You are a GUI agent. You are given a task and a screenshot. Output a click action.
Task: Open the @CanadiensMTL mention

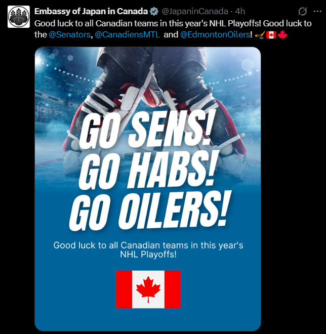pos(127,34)
